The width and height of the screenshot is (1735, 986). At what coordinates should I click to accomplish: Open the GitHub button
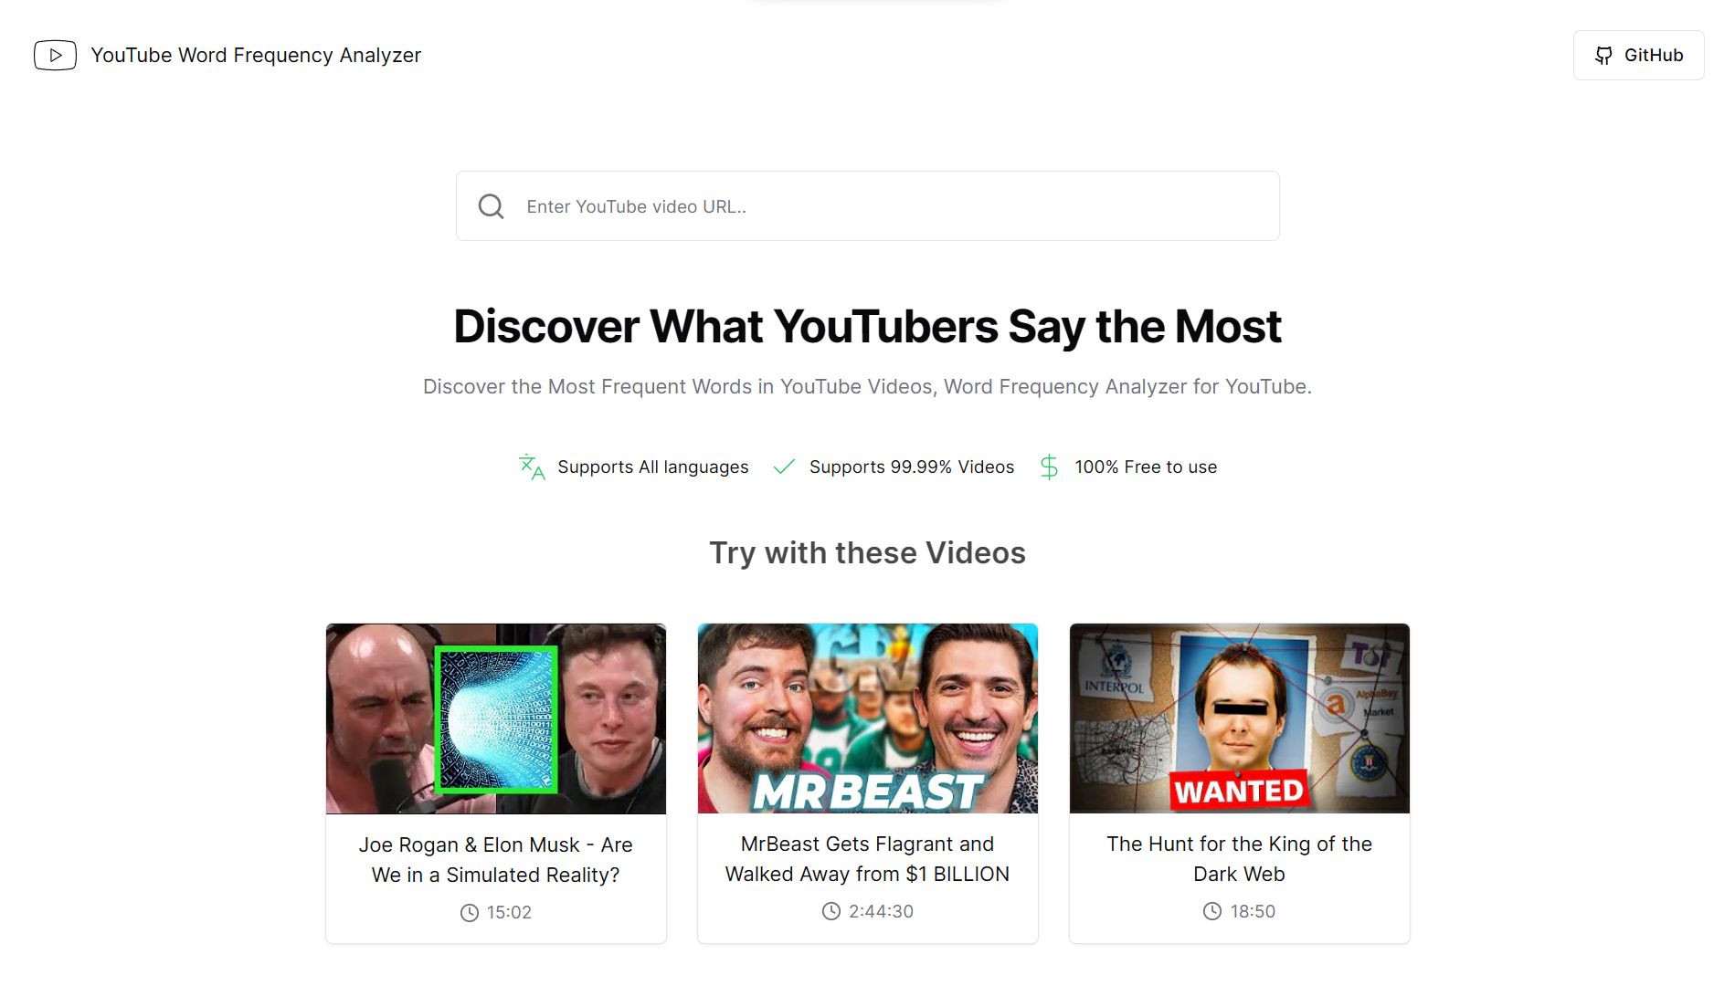(1638, 56)
